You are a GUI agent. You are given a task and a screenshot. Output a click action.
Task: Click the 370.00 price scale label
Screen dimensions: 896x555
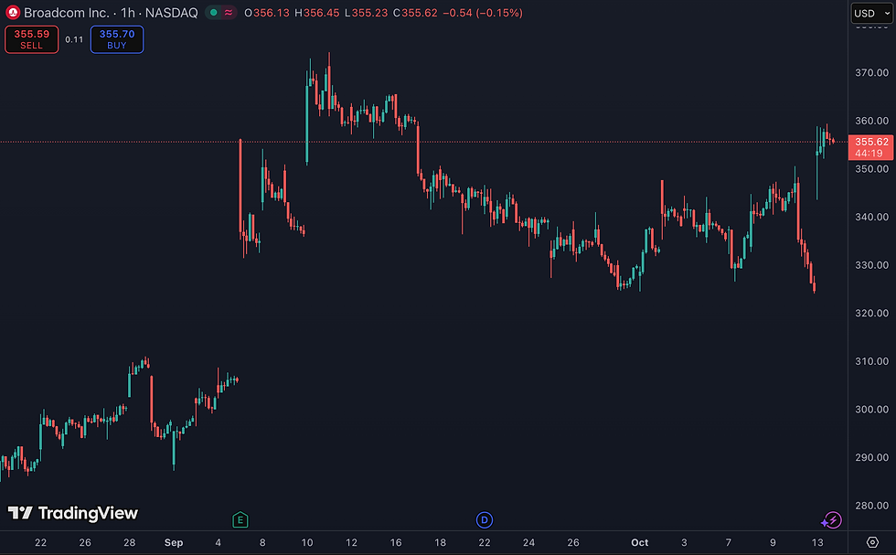click(871, 72)
